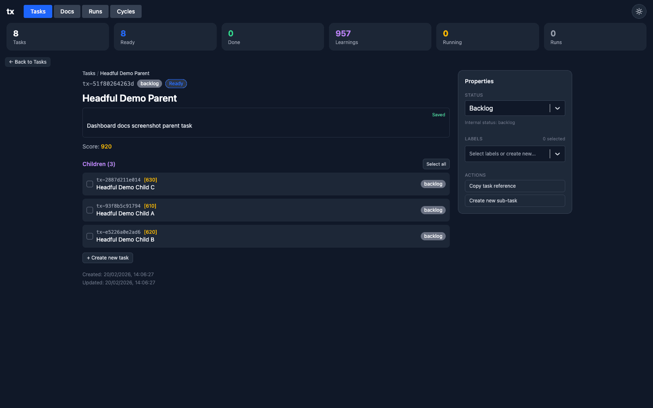Check Headful Demo Child B for selection
The image size is (653, 408).
click(x=89, y=236)
